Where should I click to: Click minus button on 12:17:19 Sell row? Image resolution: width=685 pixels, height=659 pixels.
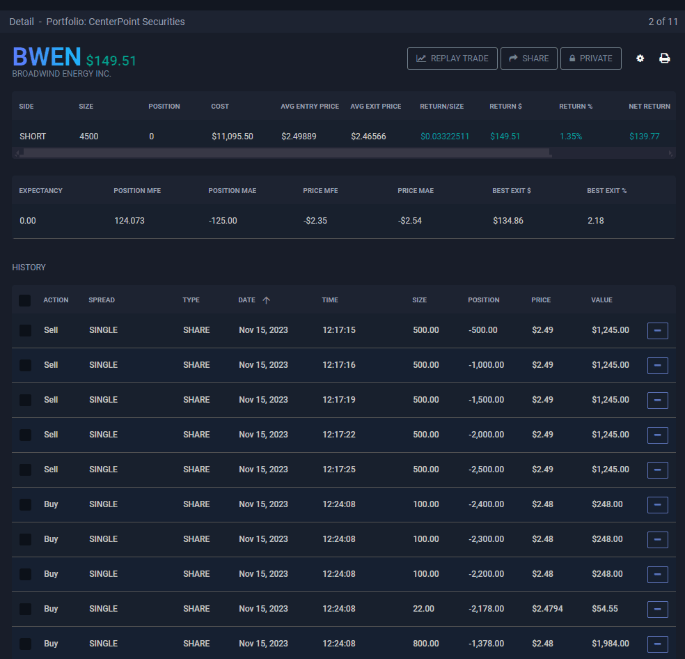[x=657, y=401]
